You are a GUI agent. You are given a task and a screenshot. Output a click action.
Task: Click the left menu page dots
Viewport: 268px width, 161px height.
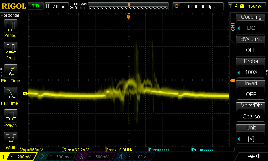tap(1, 72)
